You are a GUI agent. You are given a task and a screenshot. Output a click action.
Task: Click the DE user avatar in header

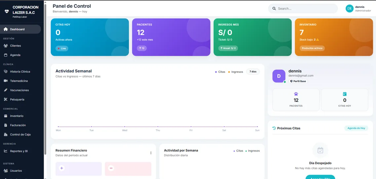tap(350, 9)
